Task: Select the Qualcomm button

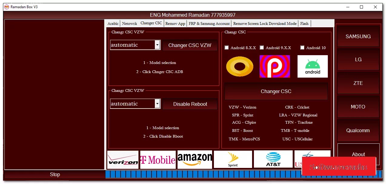Action: pyautogui.click(x=358, y=130)
